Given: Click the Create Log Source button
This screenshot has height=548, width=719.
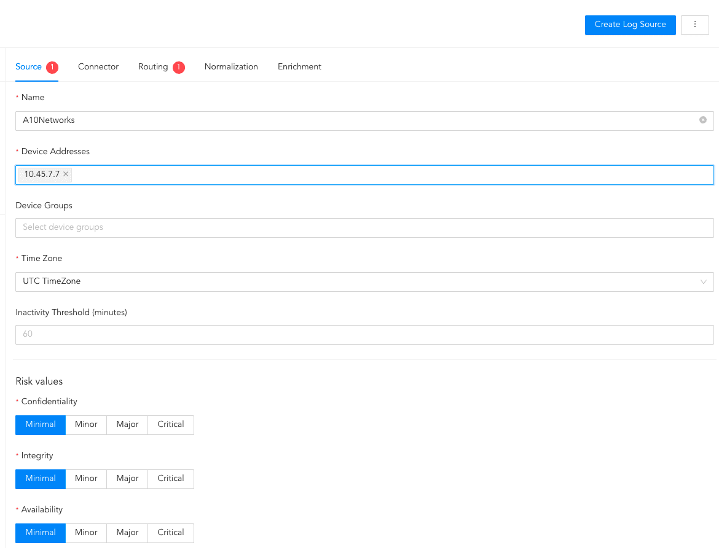Looking at the screenshot, I should click(x=630, y=25).
